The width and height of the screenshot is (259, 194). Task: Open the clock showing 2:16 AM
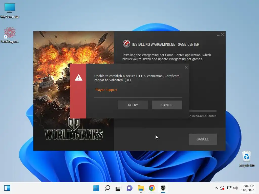tap(248, 188)
